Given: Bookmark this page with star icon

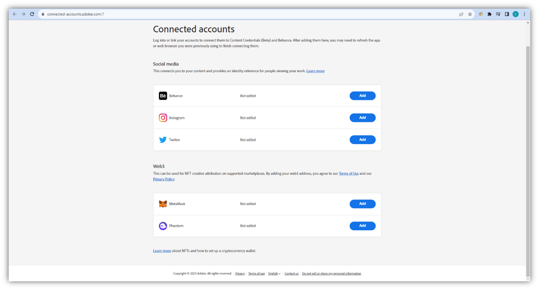Looking at the screenshot, I should (x=470, y=14).
